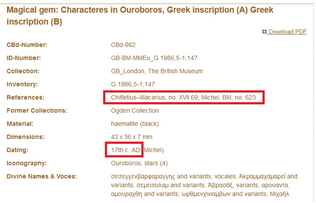Click the PDF icon beside Download PDF
The height and width of the screenshot is (203, 316).
264,32
